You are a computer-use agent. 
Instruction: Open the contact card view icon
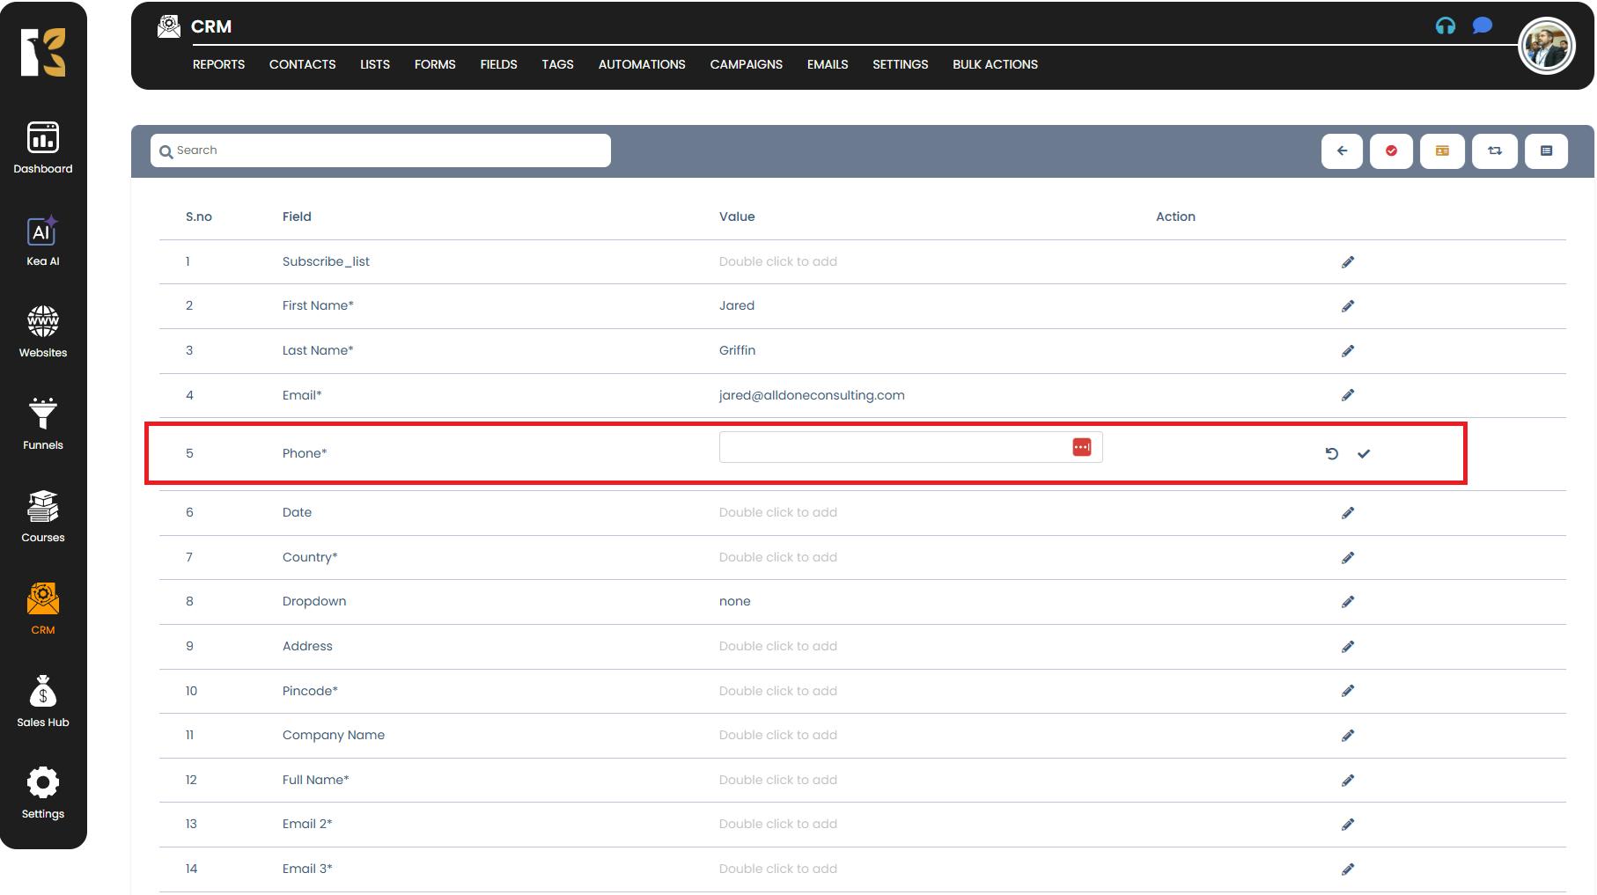pos(1442,151)
